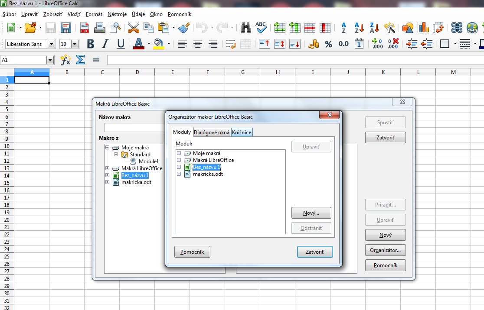
Task: Click the Insert chart icon
Action: click(x=423, y=28)
